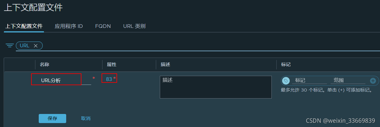Click the 标记 column header
Screen dimensions: 380x127
[x=286, y=65]
